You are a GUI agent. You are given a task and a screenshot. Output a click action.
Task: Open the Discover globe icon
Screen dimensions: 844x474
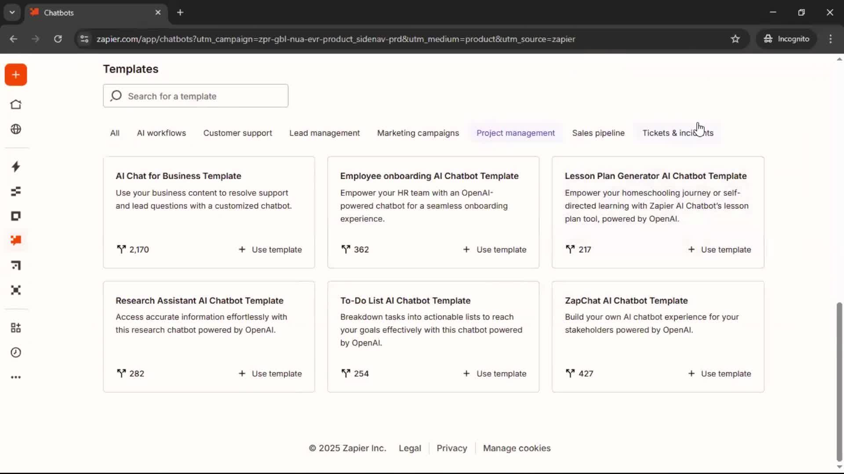pyautogui.click(x=16, y=129)
